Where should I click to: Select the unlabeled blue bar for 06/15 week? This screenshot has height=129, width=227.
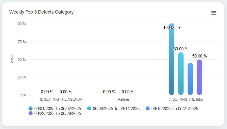(190, 79)
